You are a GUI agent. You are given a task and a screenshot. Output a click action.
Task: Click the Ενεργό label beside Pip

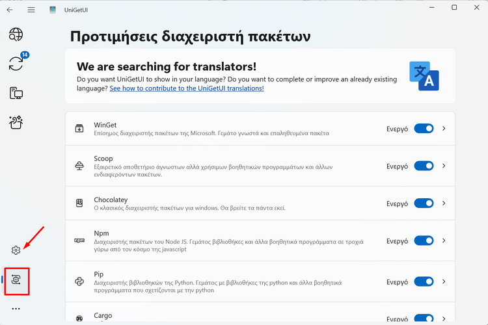point(397,282)
